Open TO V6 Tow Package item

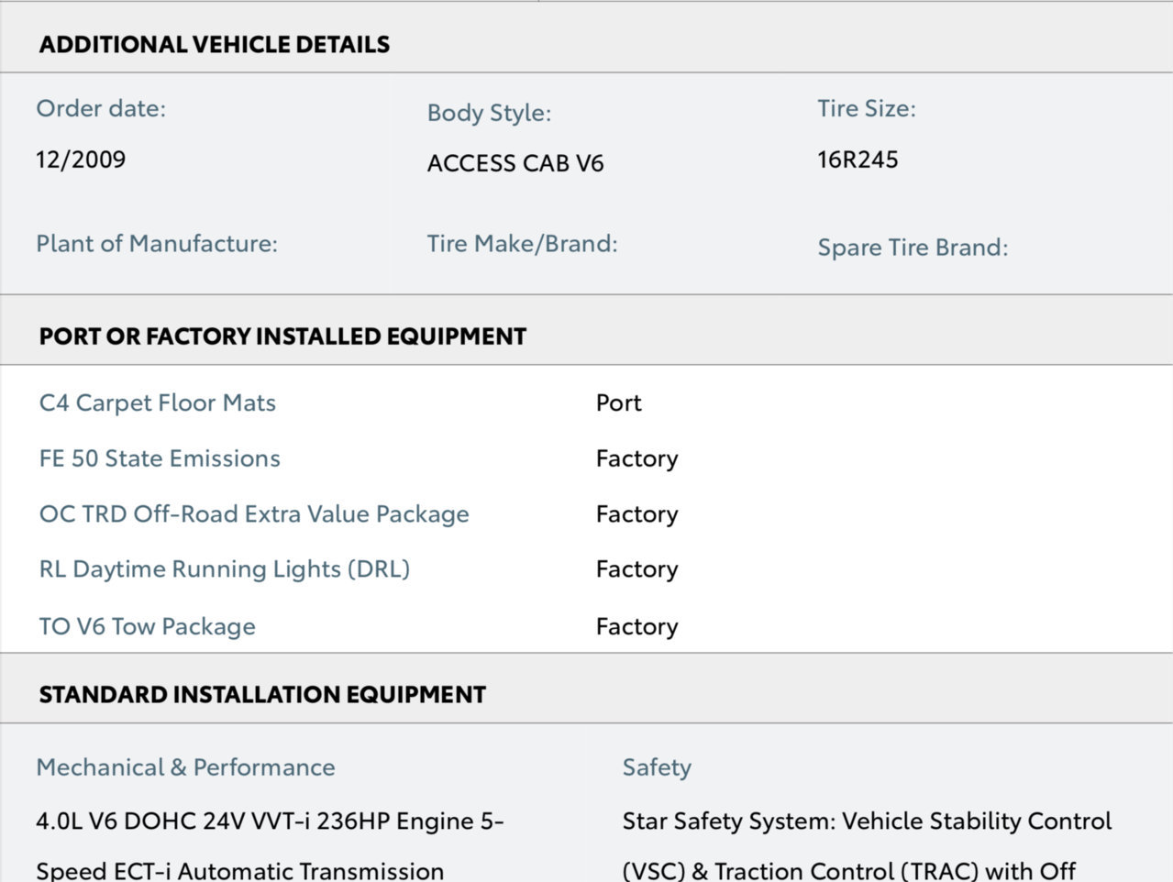click(x=148, y=626)
